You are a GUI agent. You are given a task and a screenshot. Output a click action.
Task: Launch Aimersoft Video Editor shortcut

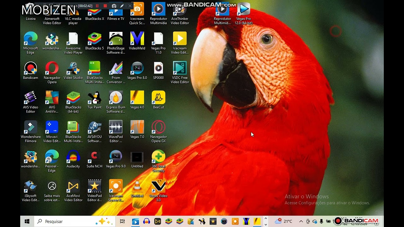tap(52, 14)
